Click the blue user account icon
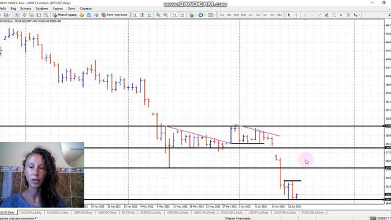Viewport: 391px width, 220px height. pos(89,15)
